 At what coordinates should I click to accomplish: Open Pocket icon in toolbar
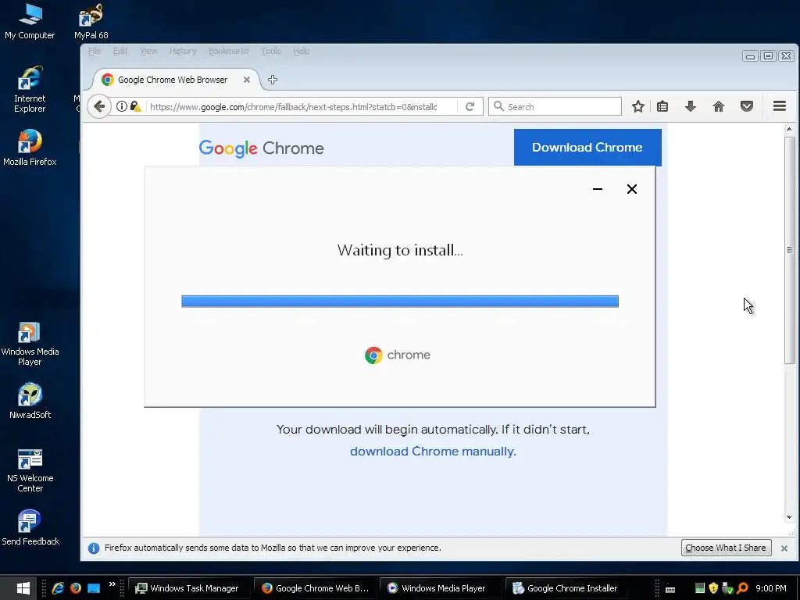(x=746, y=106)
